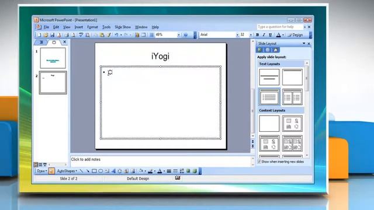The height and width of the screenshot is (210, 374).
Task: Click the Font Color A swatch
Action: (278, 35)
